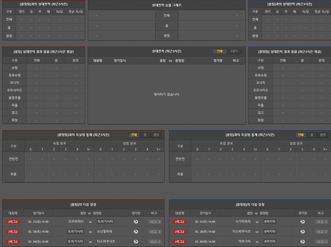The height and width of the screenshot is (247, 331).
Task: Click stadium icon for 도치기시티 vs 쇼난벨마레 match
Action: 135,232
